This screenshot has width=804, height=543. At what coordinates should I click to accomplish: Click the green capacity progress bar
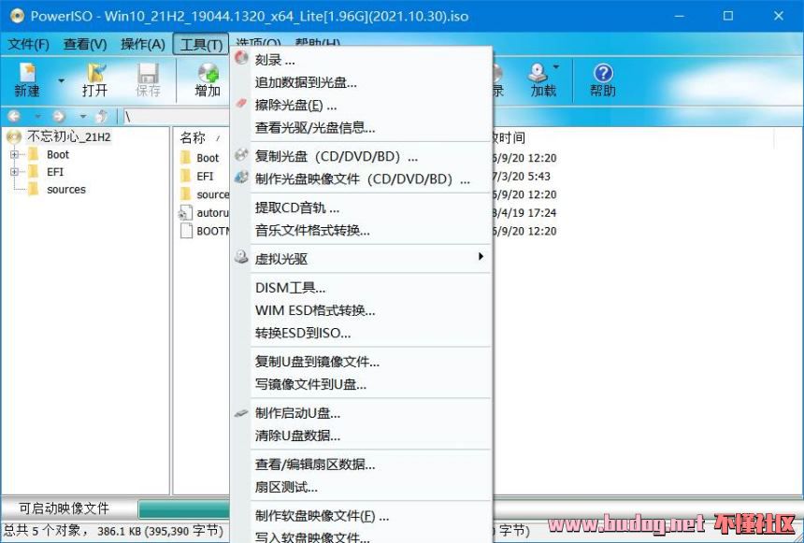coord(184,509)
